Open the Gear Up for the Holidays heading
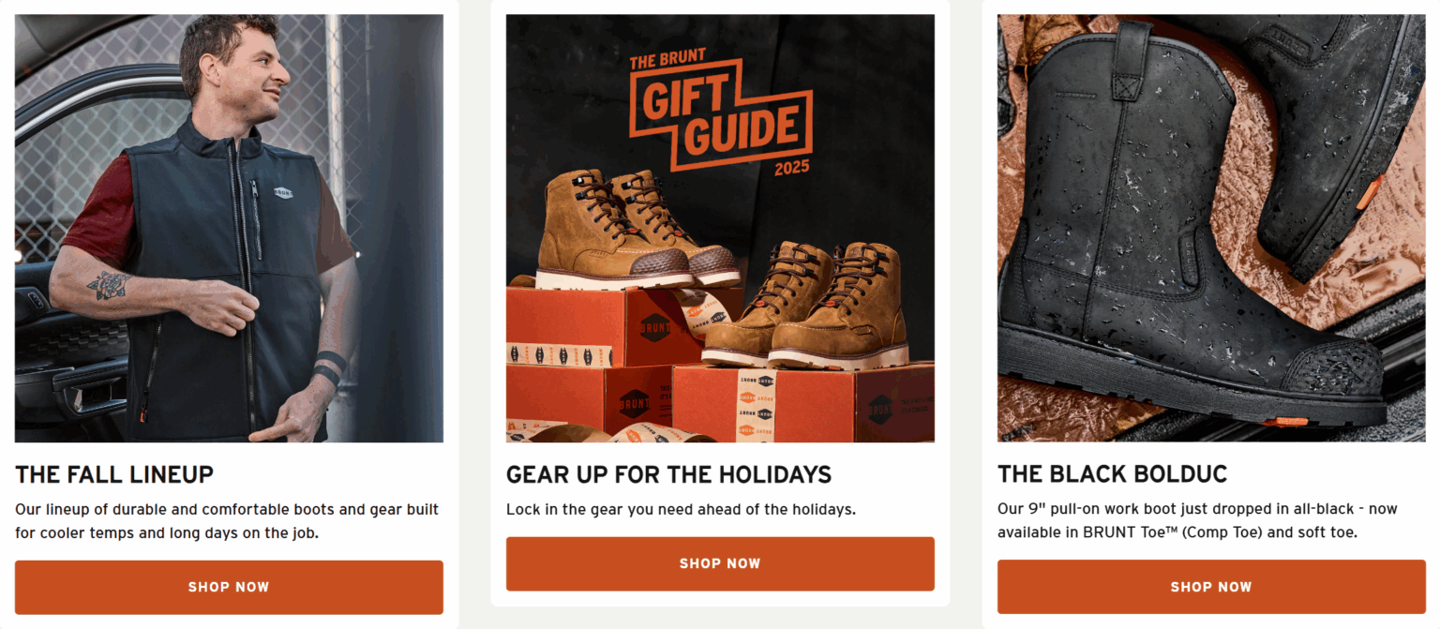The height and width of the screenshot is (629, 1440). tap(668, 474)
